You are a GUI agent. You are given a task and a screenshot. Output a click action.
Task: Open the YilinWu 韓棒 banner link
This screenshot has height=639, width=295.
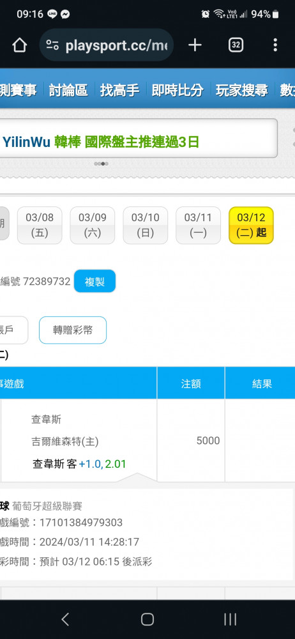[x=101, y=142]
